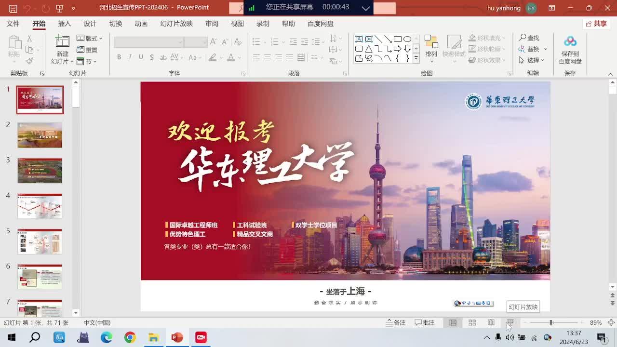617x347 pixels.
Task: Start Slide Show from status bar icon
Action: tap(510, 322)
